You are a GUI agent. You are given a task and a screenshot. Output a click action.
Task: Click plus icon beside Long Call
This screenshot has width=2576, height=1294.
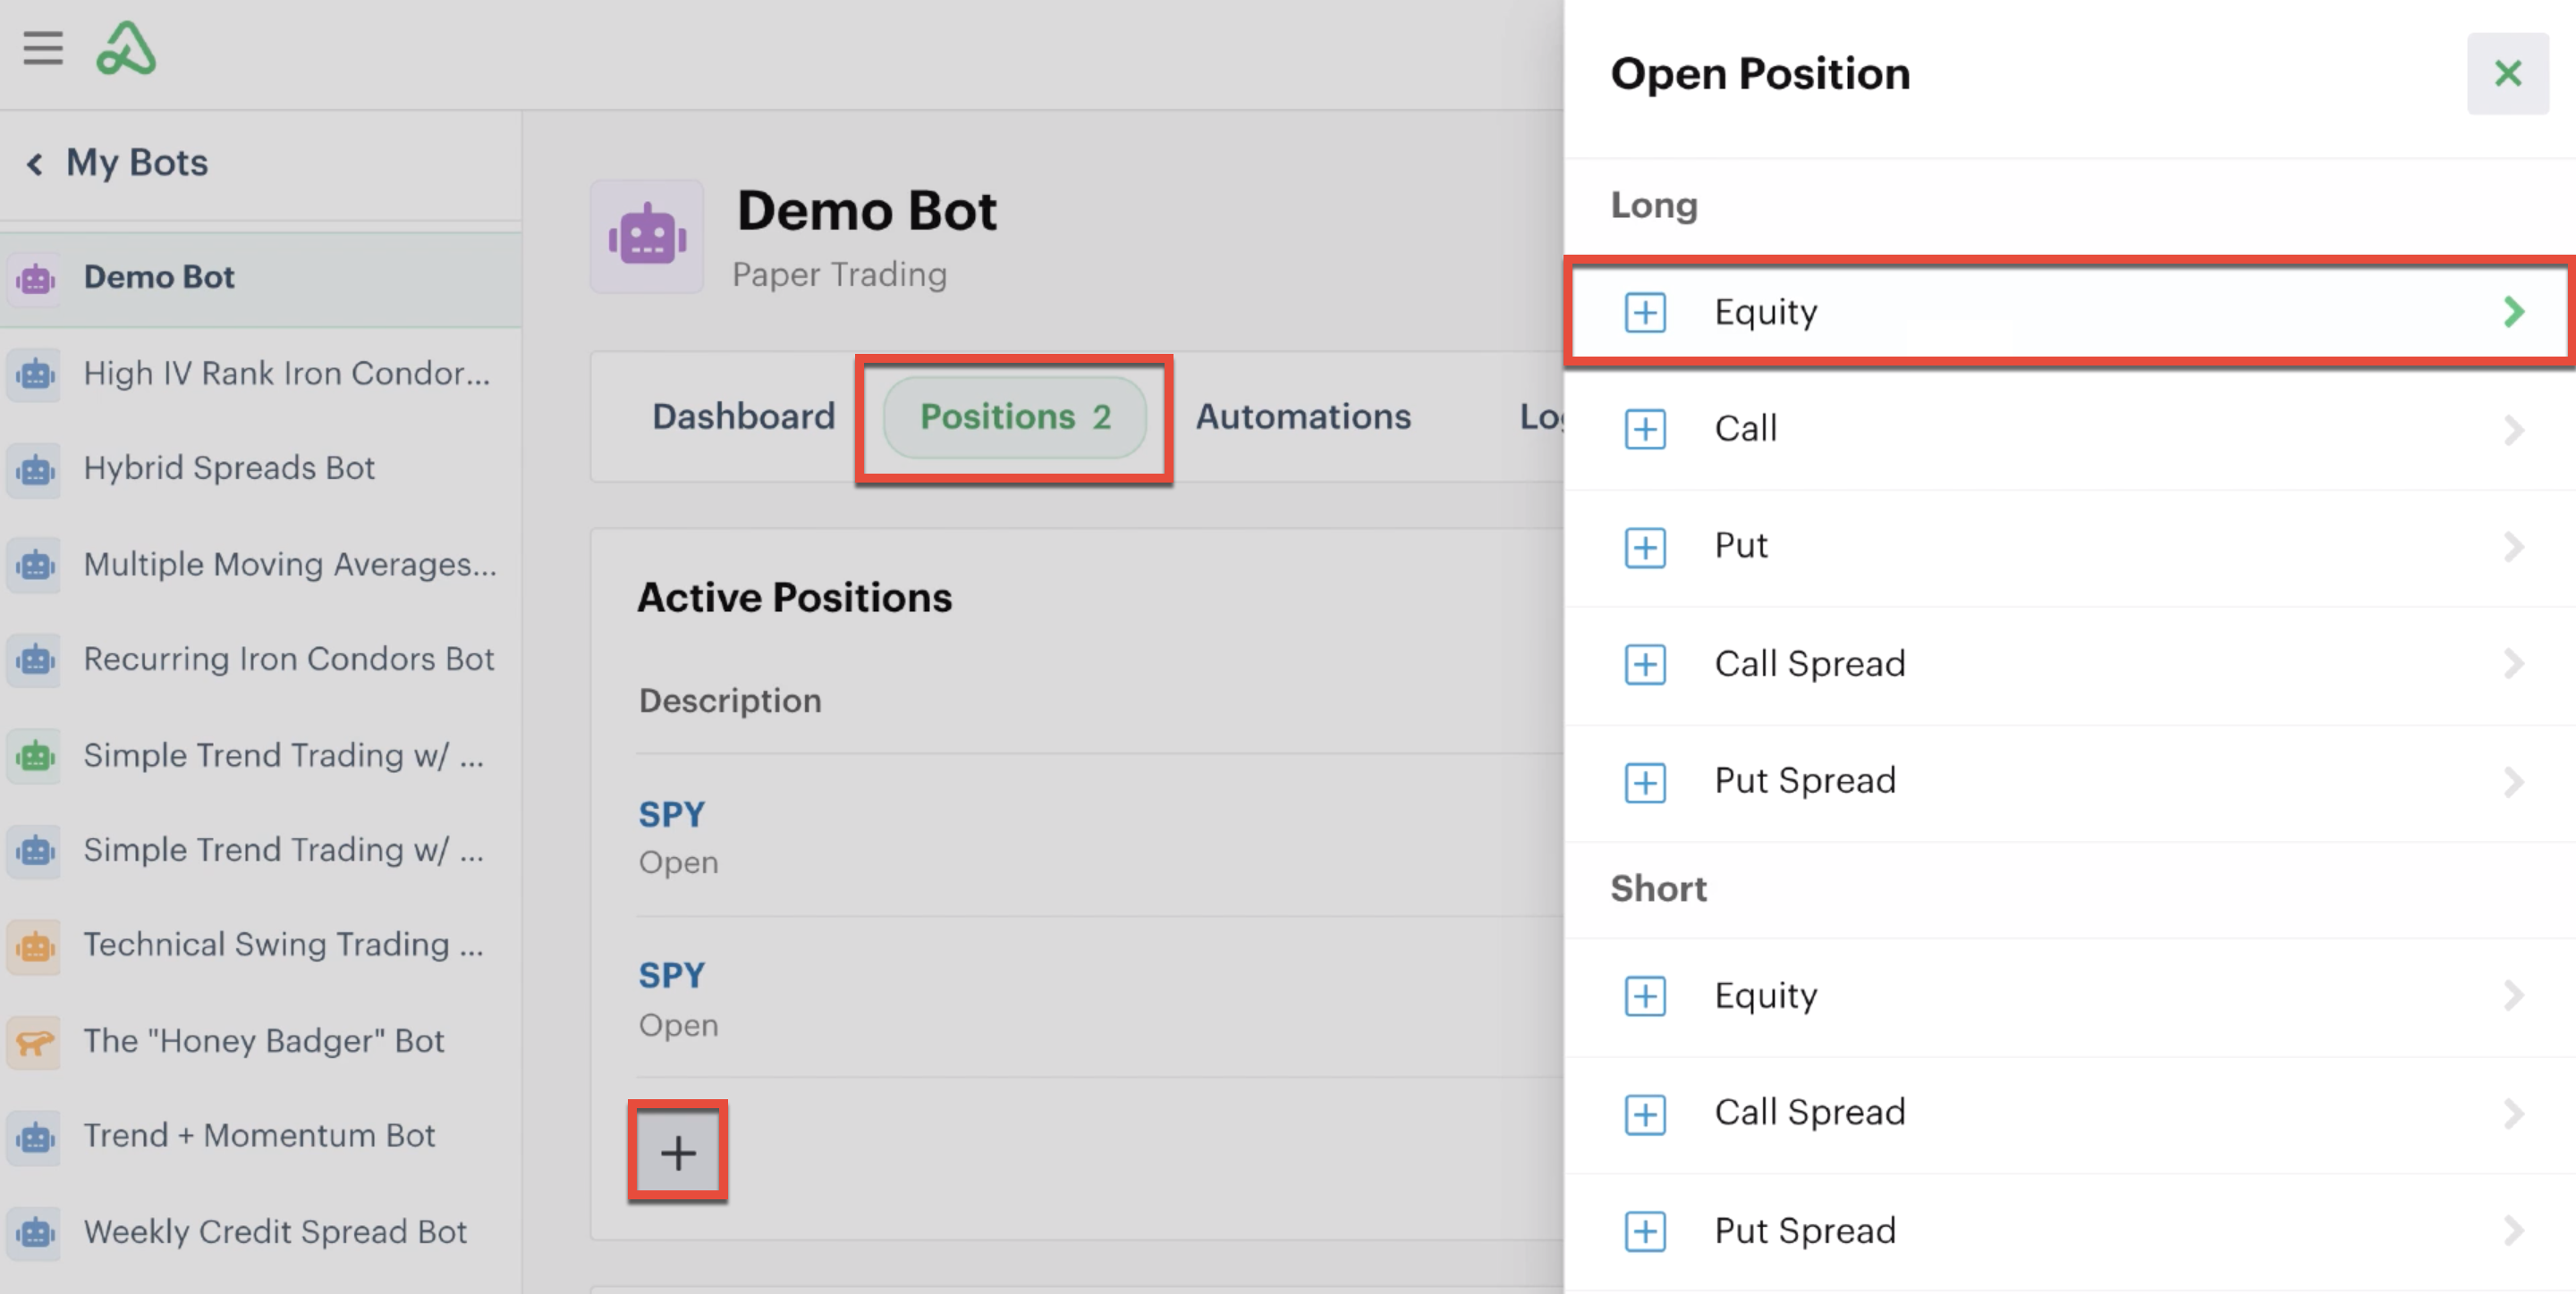click(1645, 430)
